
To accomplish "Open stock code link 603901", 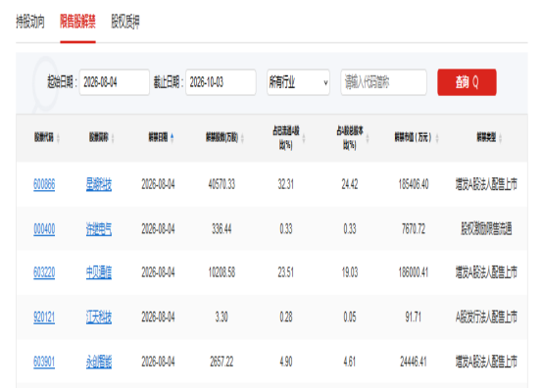I will point(44,362).
